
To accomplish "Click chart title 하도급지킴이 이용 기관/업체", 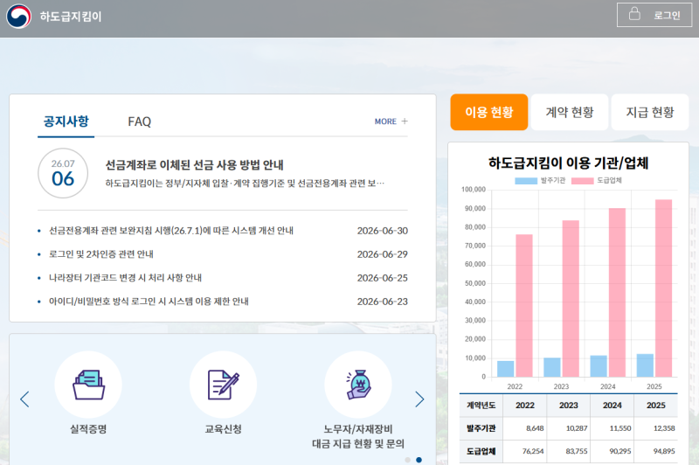I will coord(569,163).
